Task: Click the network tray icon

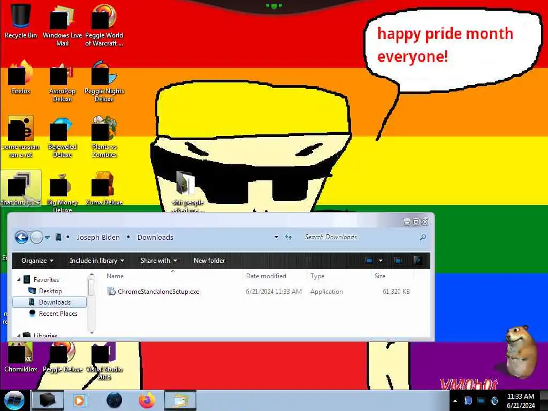Action: (x=481, y=401)
